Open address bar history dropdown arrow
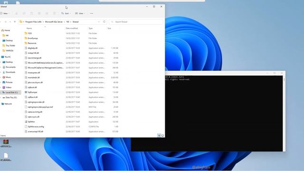This screenshot has height=171, width=304. pos(99,22)
